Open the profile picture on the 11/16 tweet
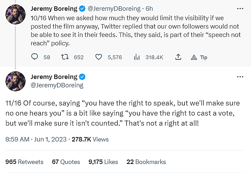The width and height of the screenshot is (251, 173). [x=16, y=81]
